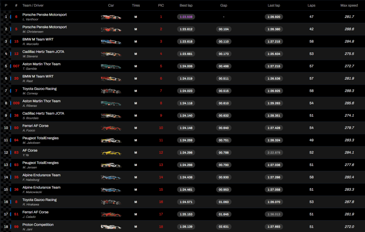
Task: Click gap value 00.790
Action: click(x=224, y=165)
